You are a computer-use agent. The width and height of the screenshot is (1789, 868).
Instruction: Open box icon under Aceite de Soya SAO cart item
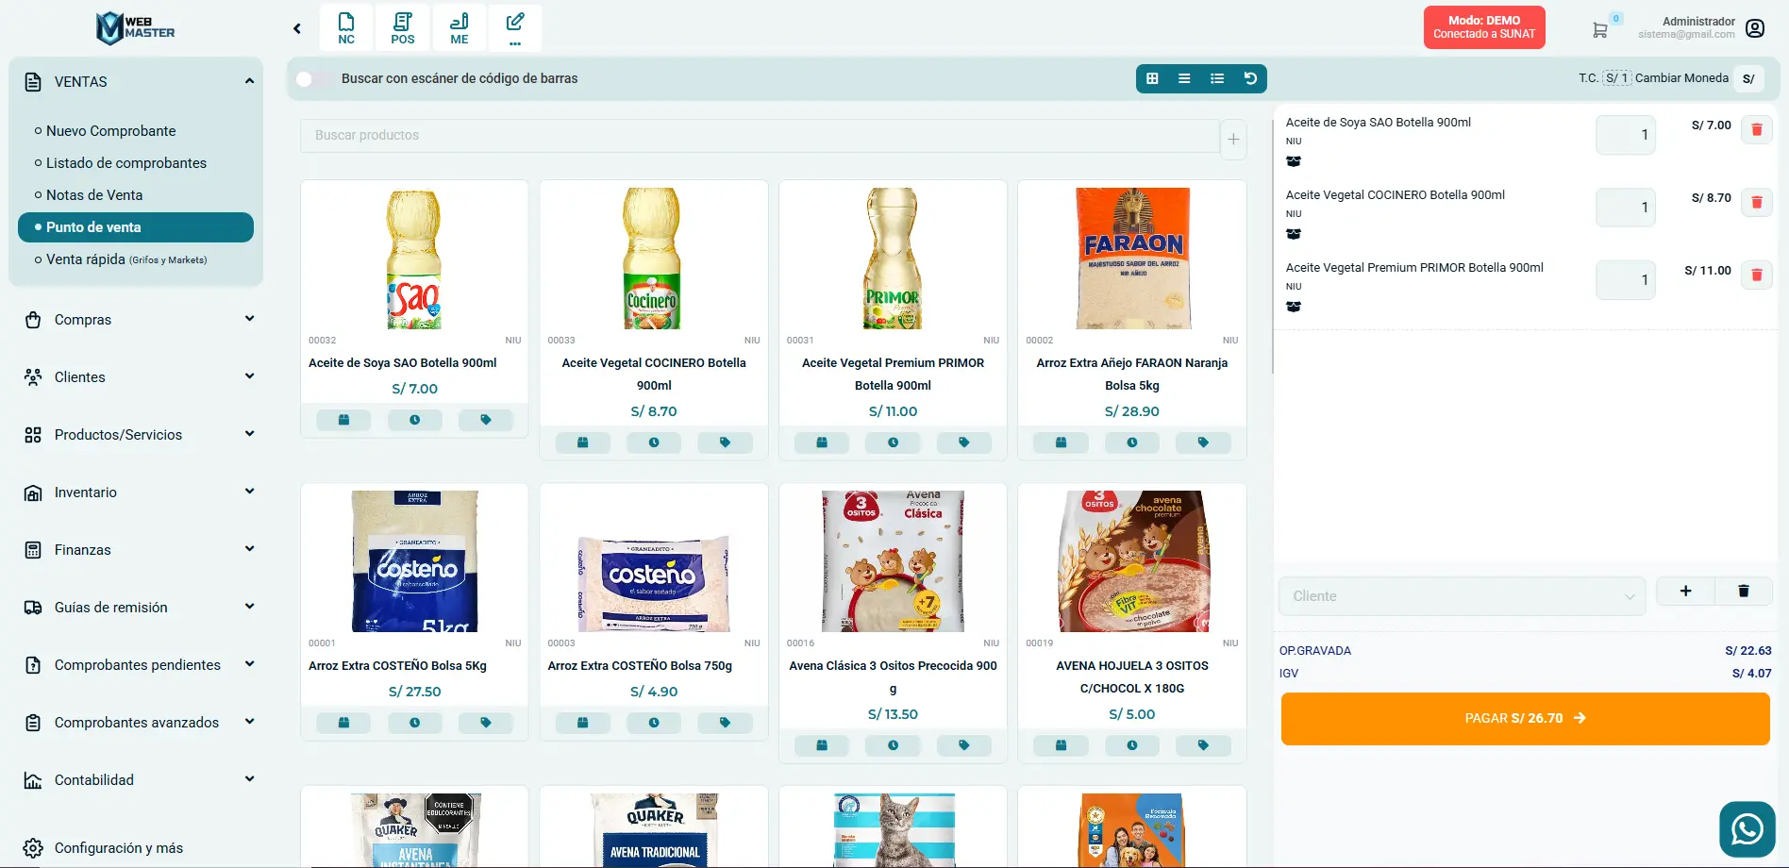pos(1294,161)
